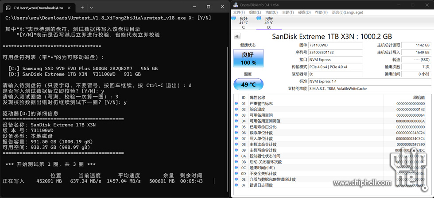Screen dimensions: 434x198
Task: Click the status orb for 01 严重警告标志
Action: click(x=236, y=103)
